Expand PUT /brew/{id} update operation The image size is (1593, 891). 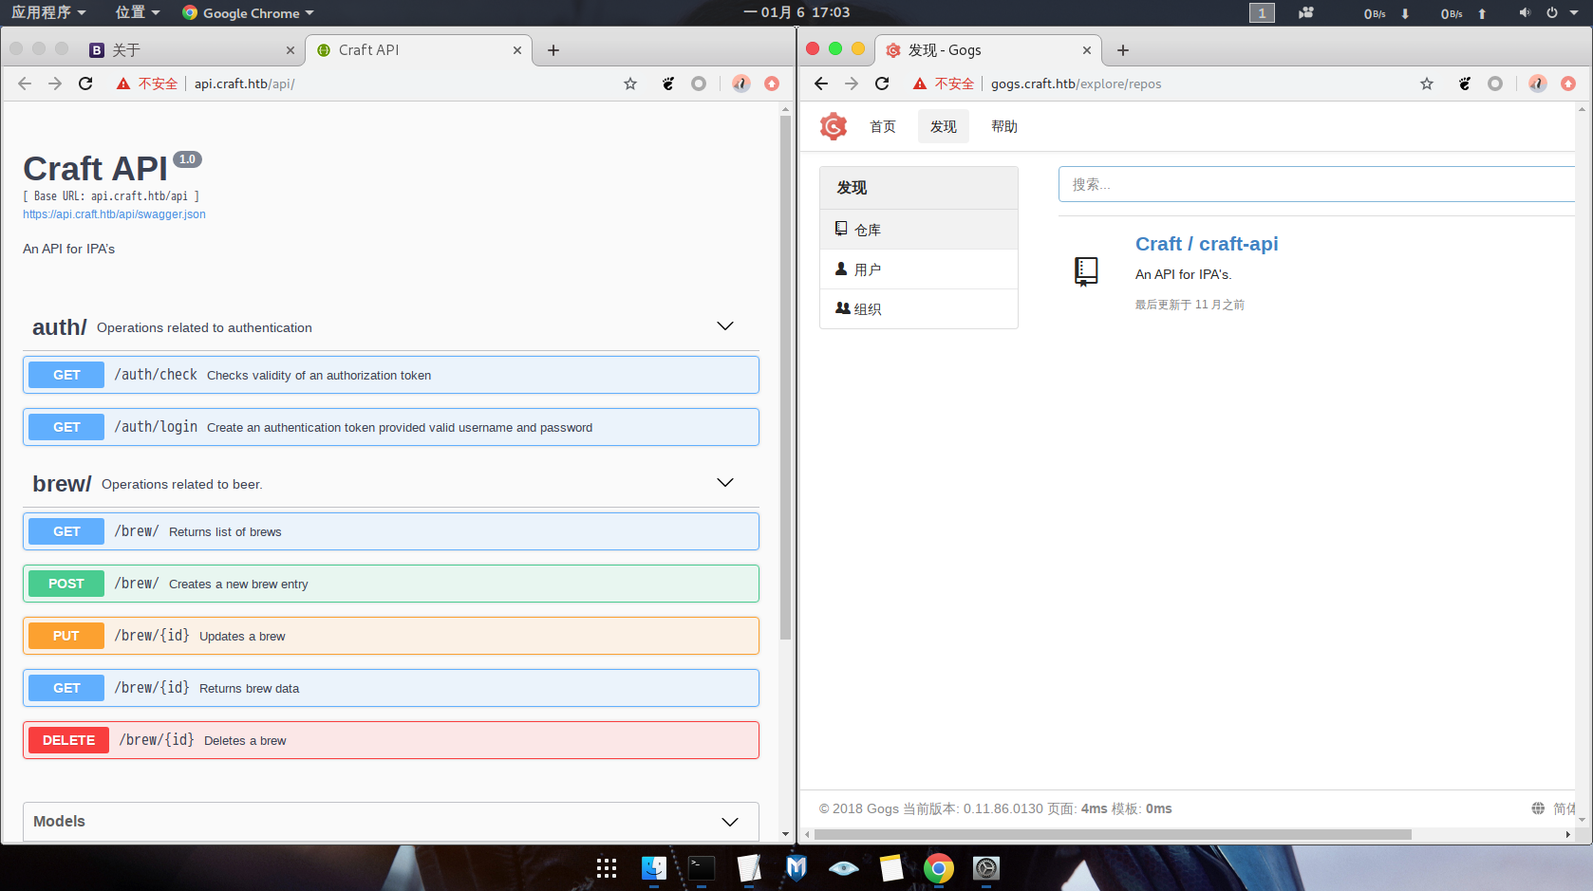tap(391, 636)
